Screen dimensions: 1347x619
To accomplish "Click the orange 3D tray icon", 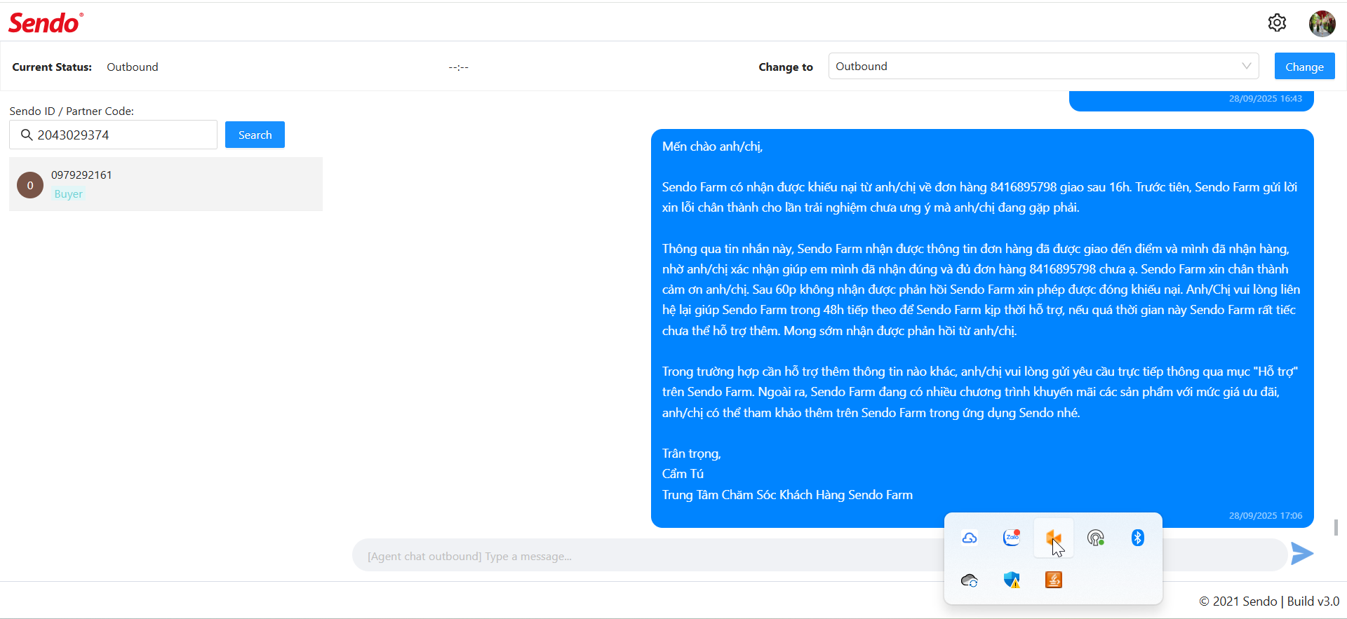I will (x=1054, y=538).
